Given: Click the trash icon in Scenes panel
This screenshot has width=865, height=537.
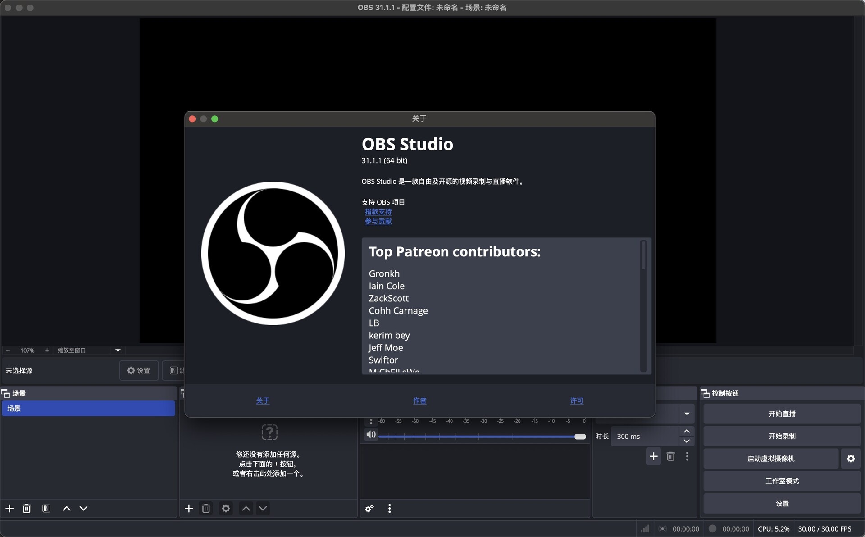Looking at the screenshot, I should 27,508.
